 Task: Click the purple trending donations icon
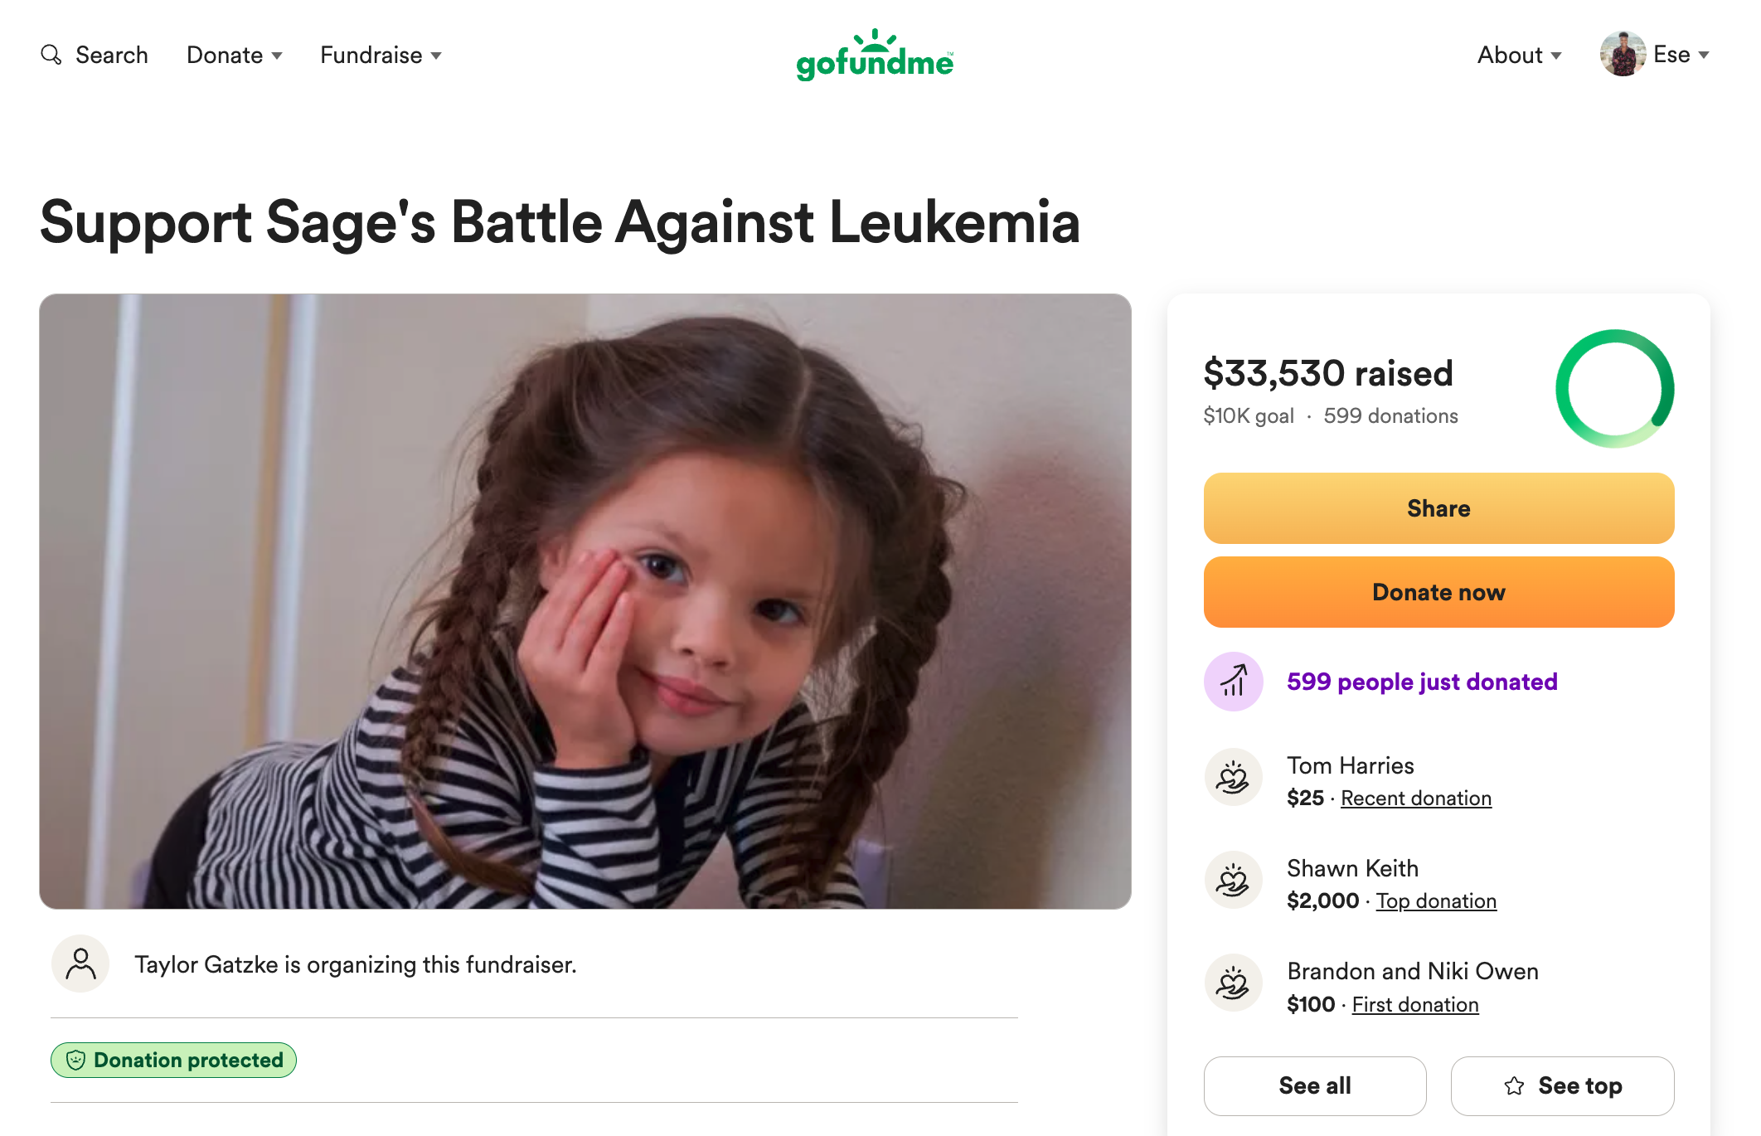click(x=1233, y=682)
